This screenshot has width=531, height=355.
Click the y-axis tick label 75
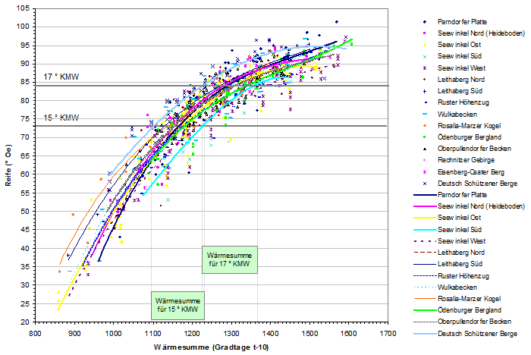[26, 119]
